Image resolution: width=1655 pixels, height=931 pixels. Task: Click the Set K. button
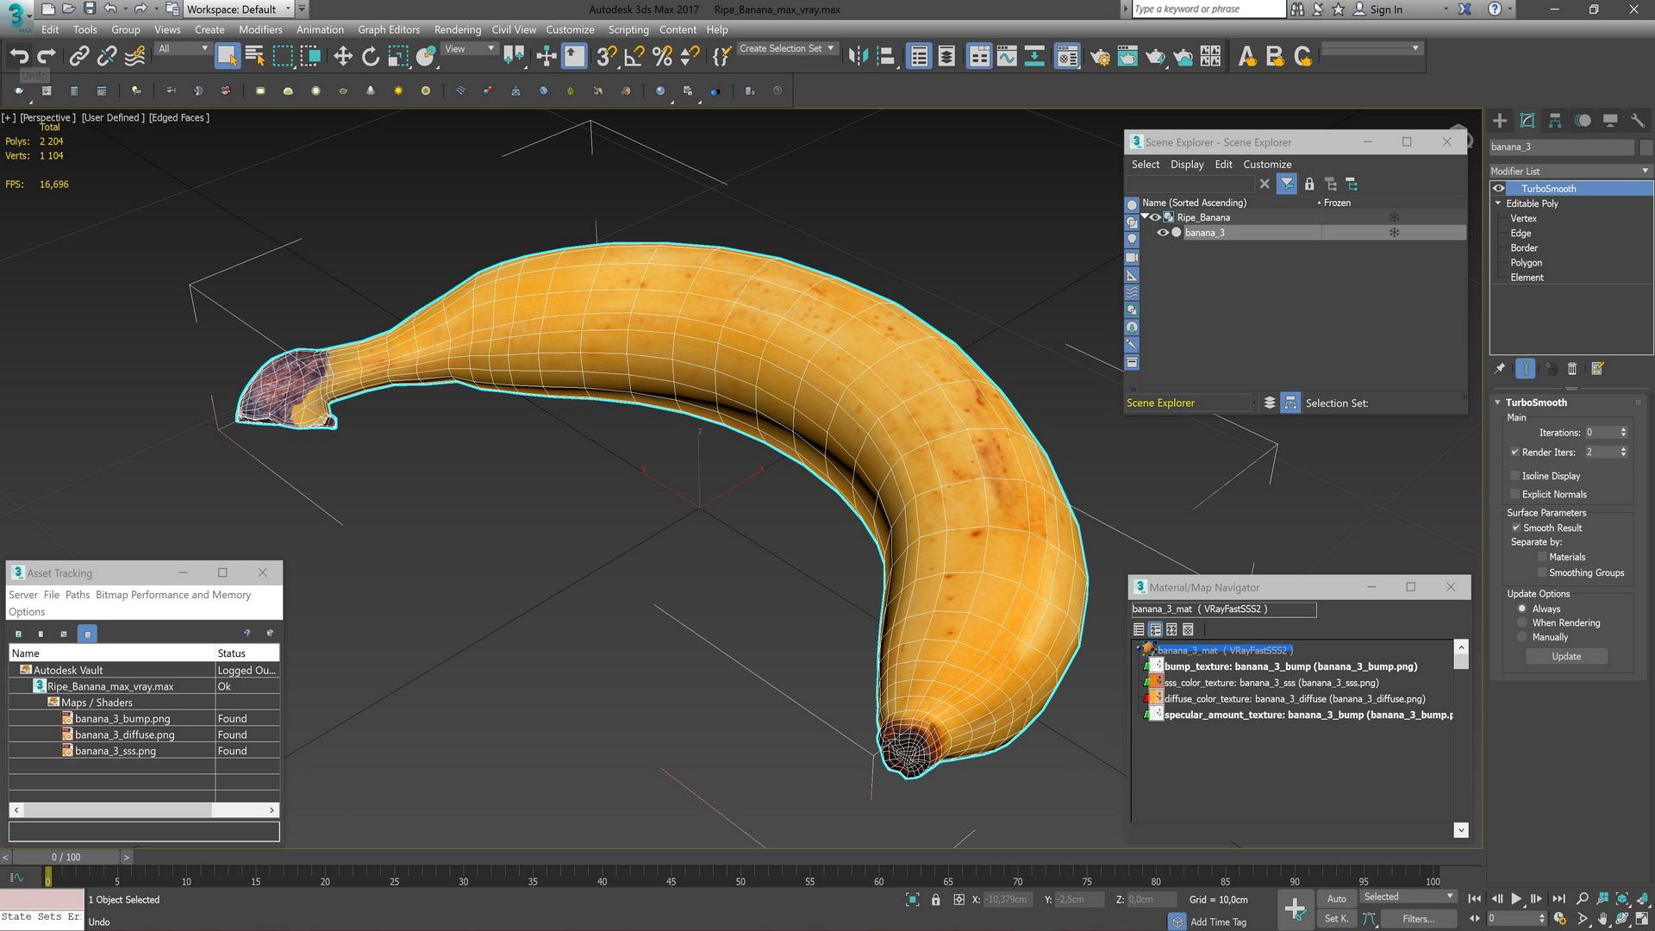point(1337,918)
